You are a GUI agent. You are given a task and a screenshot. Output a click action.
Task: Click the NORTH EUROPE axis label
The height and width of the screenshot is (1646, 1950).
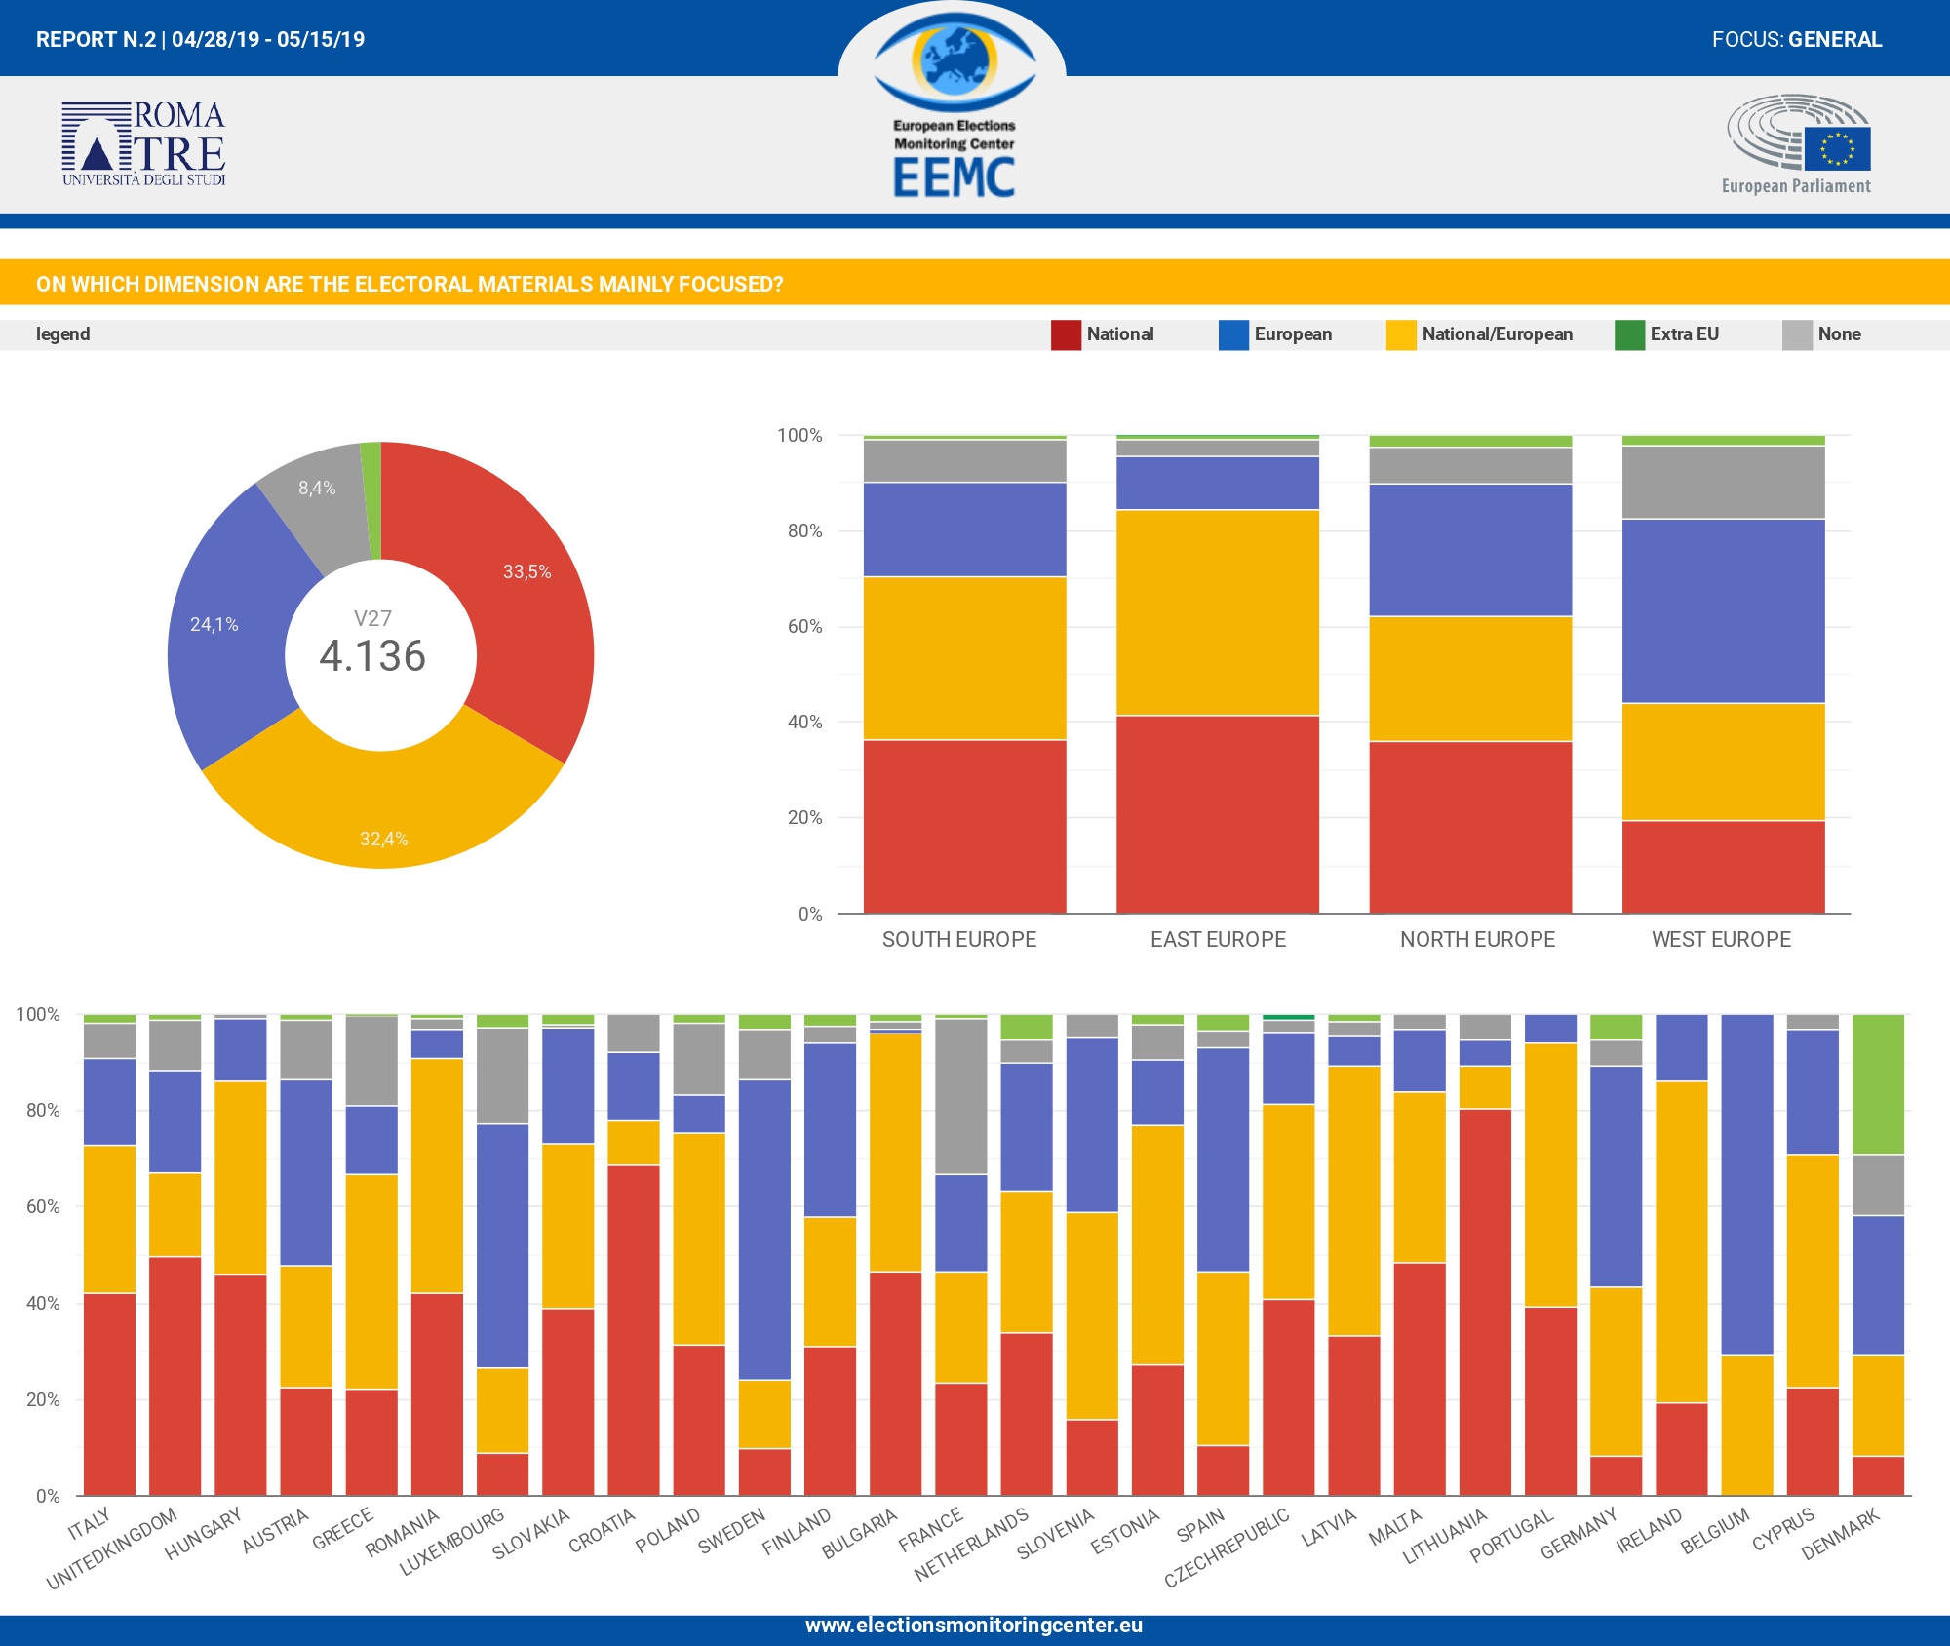1477,939
